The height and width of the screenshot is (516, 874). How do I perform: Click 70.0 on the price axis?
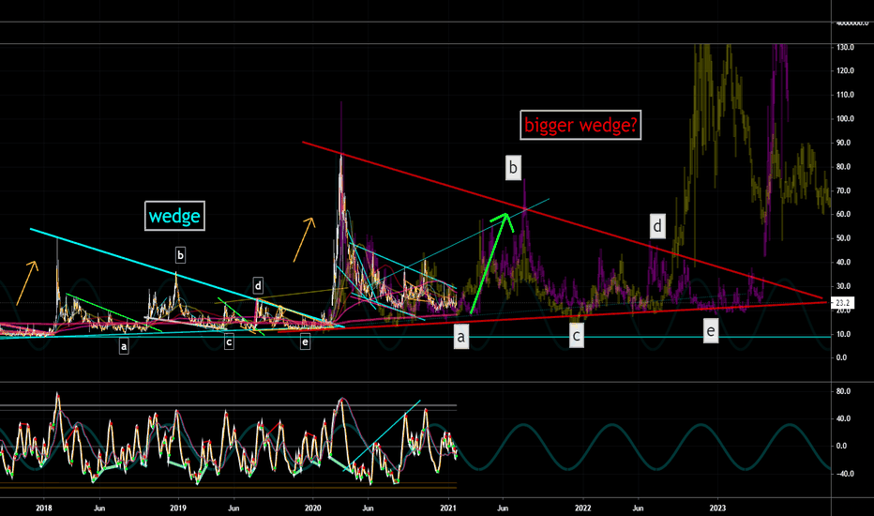pos(843,190)
